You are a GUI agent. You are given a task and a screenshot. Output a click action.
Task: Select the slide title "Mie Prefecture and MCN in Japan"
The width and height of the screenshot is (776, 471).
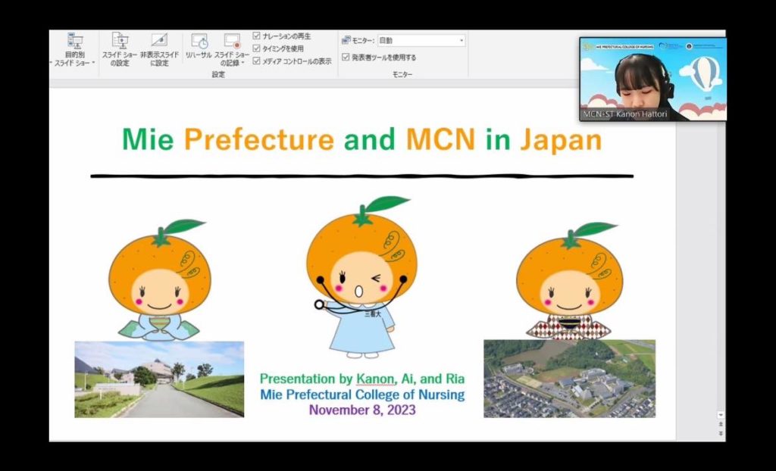(361, 139)
